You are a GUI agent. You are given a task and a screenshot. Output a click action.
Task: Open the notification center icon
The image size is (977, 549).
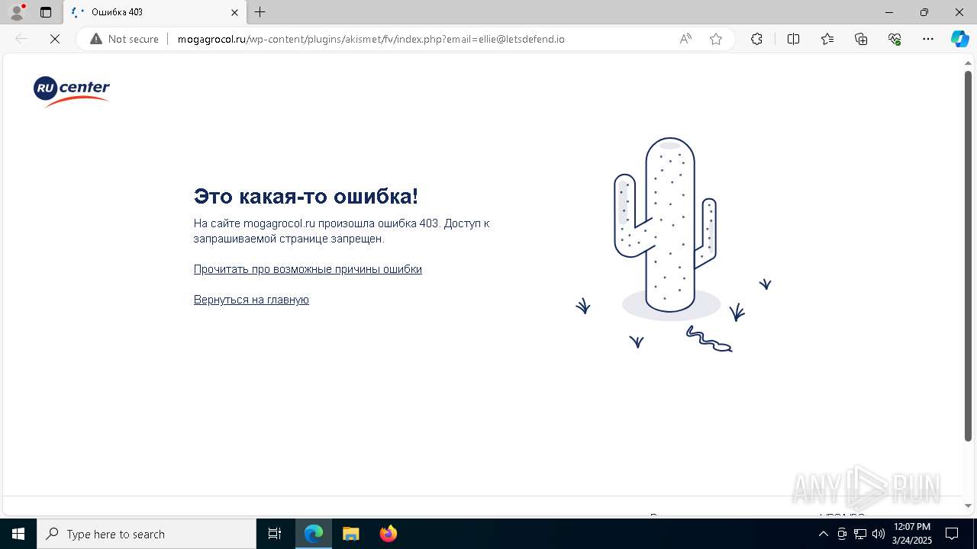coord(952,534)
